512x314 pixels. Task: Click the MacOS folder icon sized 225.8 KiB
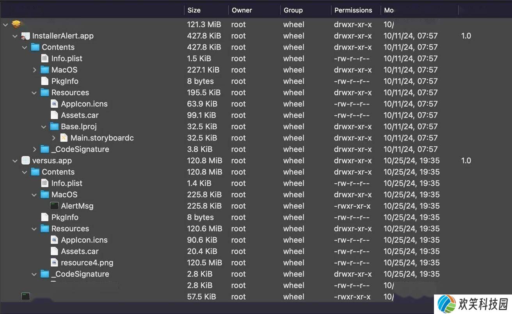(x=45, y=195)
